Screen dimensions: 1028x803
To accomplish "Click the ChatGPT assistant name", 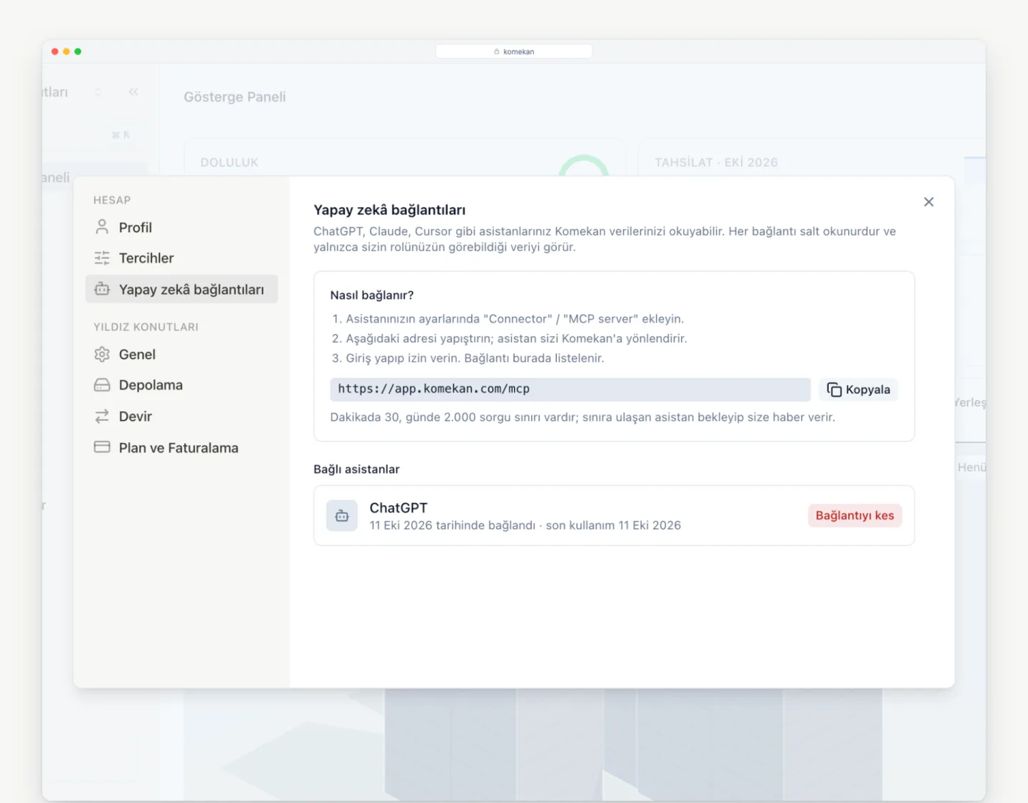I will pyautogui.click(x=398, y=507).
